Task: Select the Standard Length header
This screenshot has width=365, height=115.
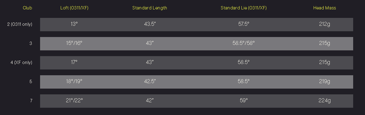Action: [x=150, y=8]
